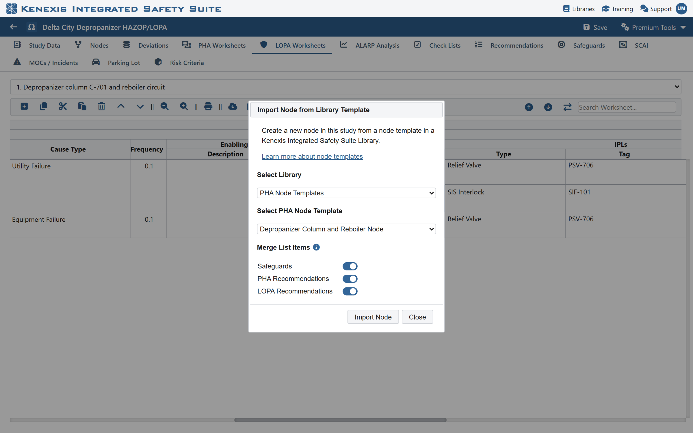Click the omega icon beside study title
693x433 pixels.
coord(31,27)
